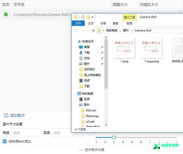183x154 pixels.
Task: Click 我的电脑 in address breadcrumb
Action: pos(112,30)
